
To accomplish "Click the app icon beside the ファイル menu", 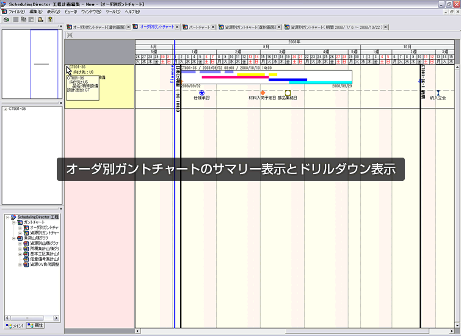I will click(4, 12).
